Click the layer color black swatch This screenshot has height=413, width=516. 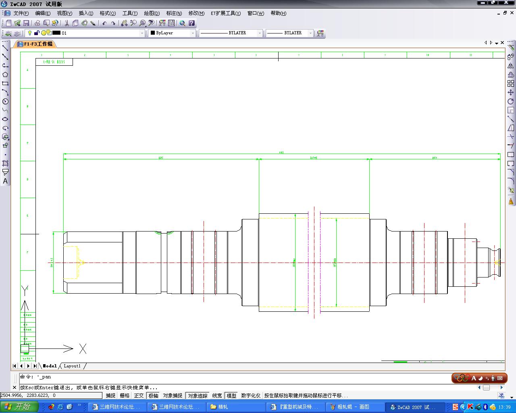coord(56,33)
